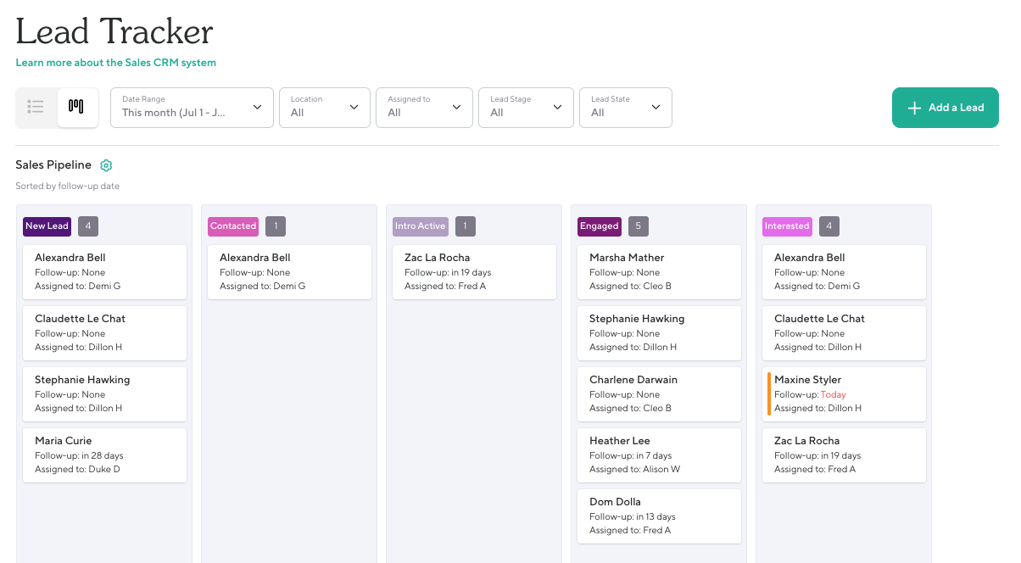This screenshot has height=563, width=1021.
Task: Click the plus icon in Add a Lead
Action: click(x=914, y=108)
